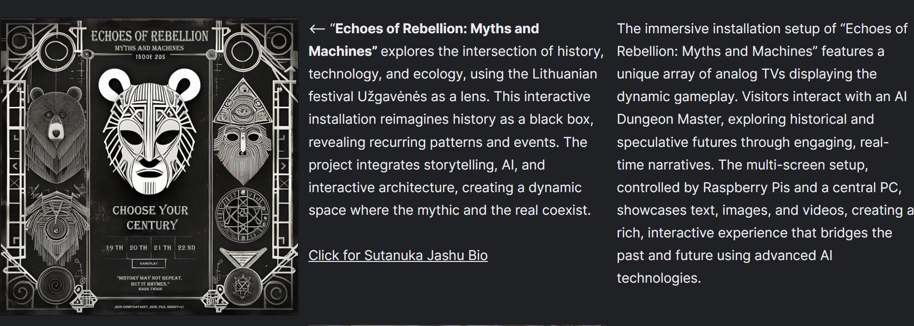Viewport: 914px width, 326px height.
Task: Click the "Echoes of Rebellion" poster heading
Action: pyautogui.click(x=149, y=36)
